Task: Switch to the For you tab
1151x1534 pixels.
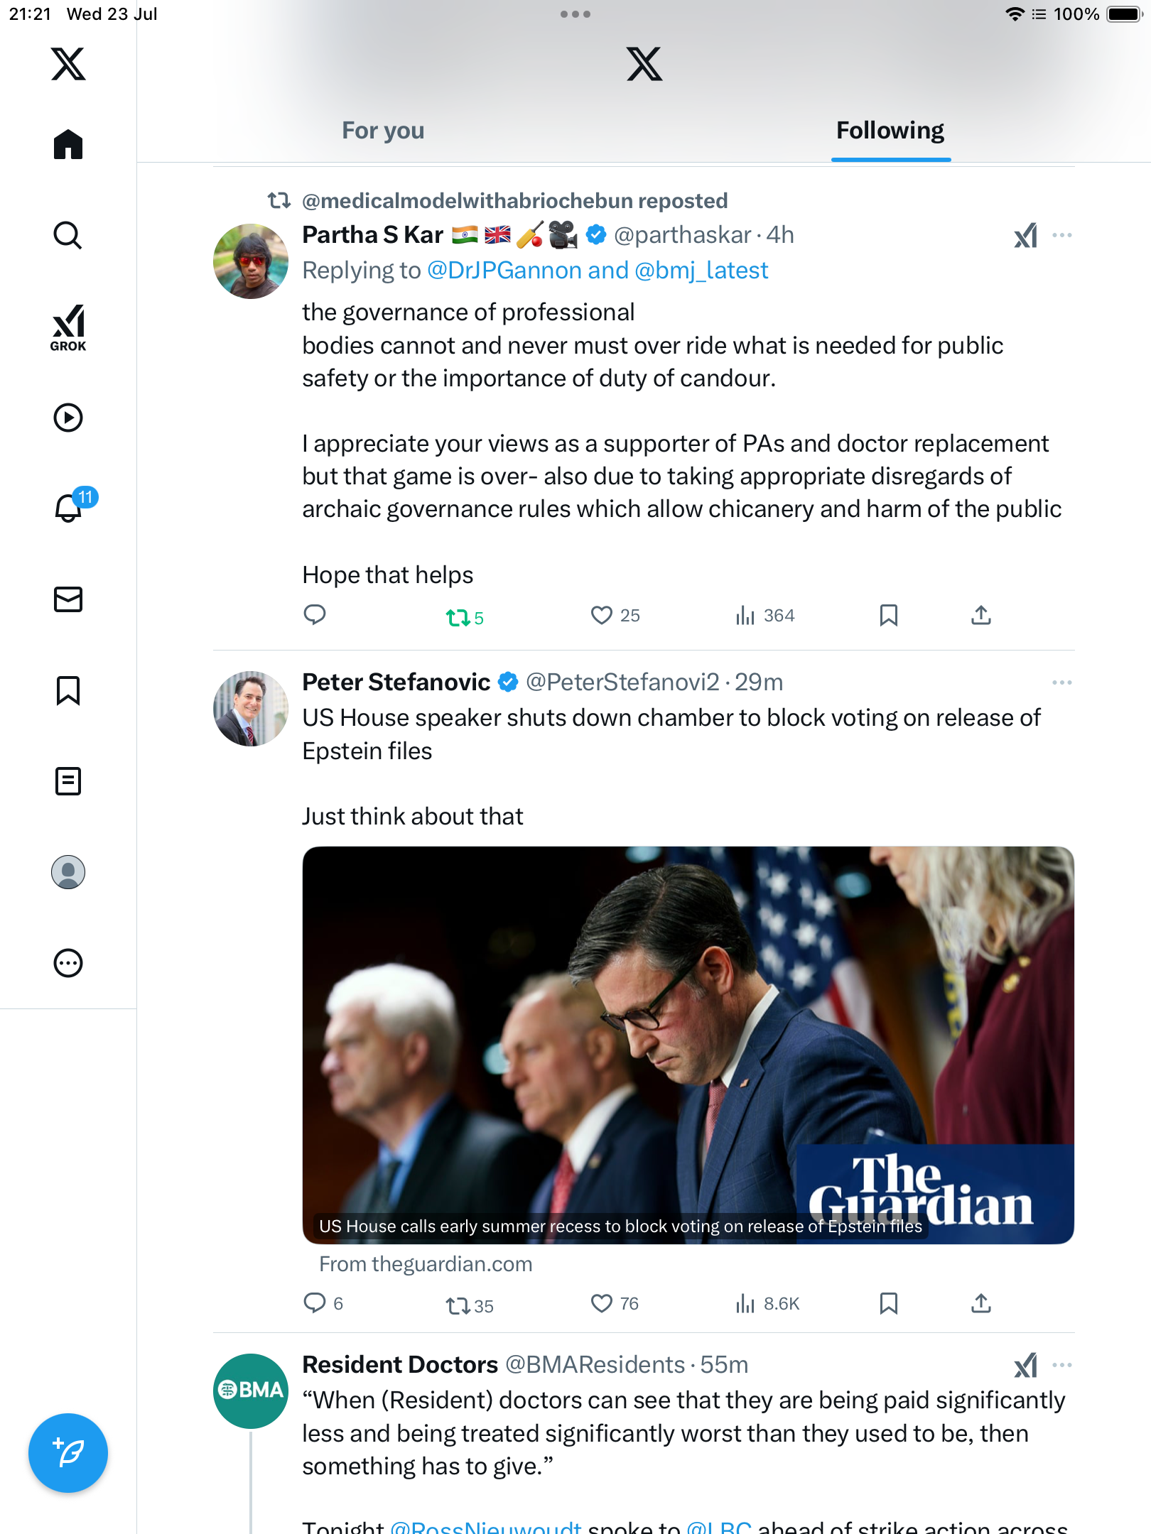Action: [x=383, y=131]
